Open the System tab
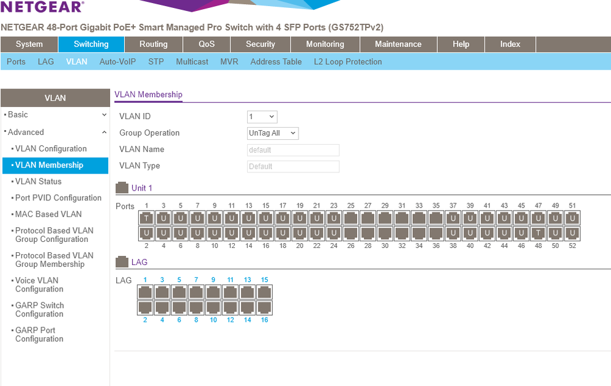Viewport: 611px width, 386px height. (29, 45)
